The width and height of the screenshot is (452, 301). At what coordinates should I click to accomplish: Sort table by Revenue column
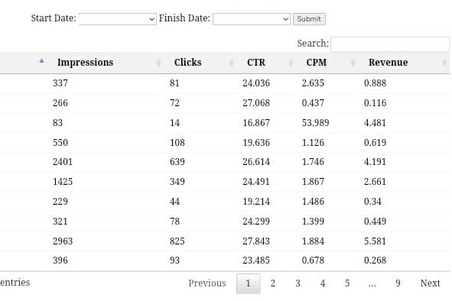(x=388, y=63)
